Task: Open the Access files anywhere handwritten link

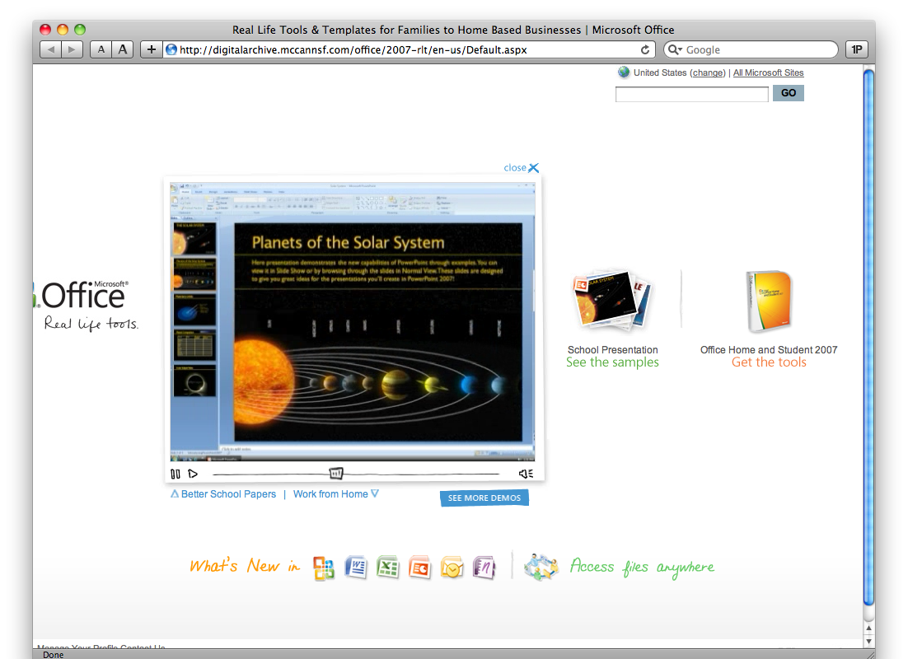Action: tap(642, 567)
